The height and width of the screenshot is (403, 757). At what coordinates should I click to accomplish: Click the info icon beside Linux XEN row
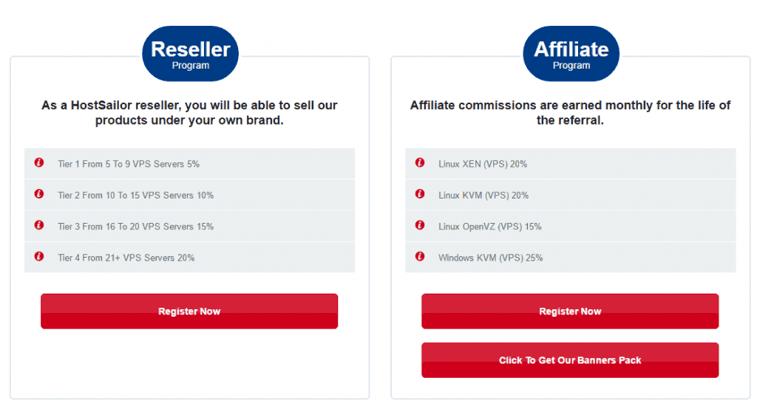tap(420, 162)
